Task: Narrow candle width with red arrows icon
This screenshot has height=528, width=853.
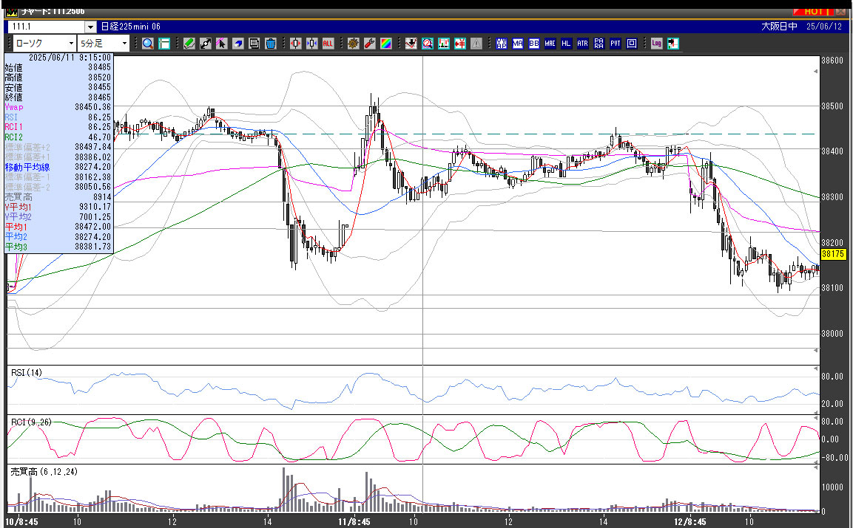Action: pos(295,44)
